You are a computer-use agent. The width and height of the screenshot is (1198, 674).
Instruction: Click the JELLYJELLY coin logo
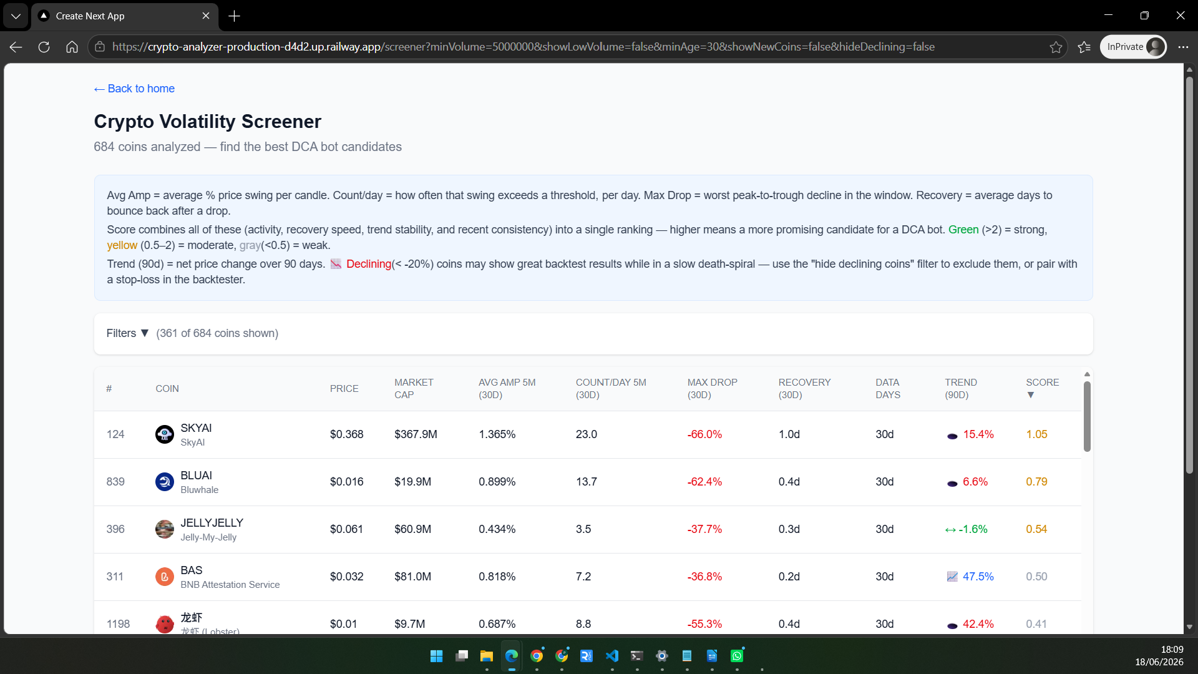click(x=164, y=529)
